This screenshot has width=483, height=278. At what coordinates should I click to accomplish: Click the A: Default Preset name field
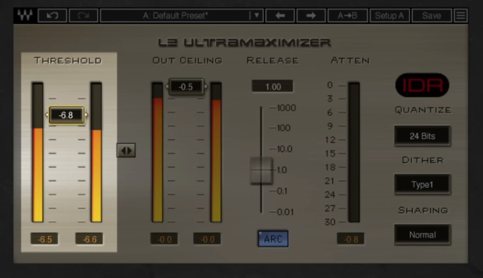coord(176,15)
